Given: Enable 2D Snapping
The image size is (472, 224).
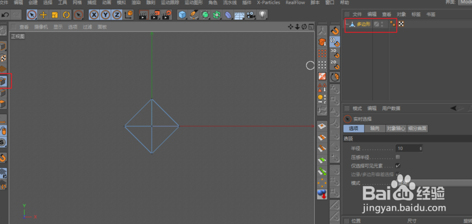Looking at the screenshot, I should click(335, 65).
